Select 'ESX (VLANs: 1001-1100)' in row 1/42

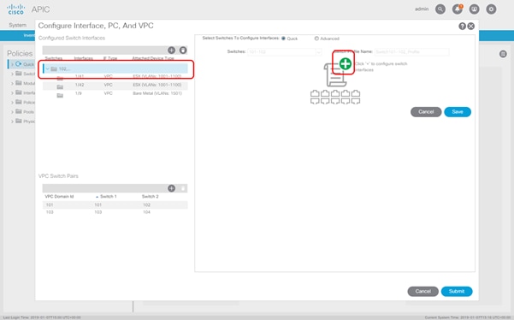coord(157,85)
